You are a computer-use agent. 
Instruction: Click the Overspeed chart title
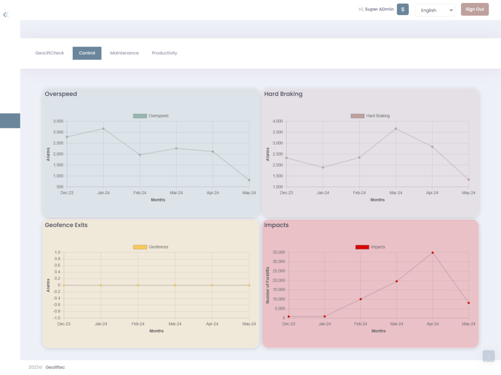pos(61,94)
